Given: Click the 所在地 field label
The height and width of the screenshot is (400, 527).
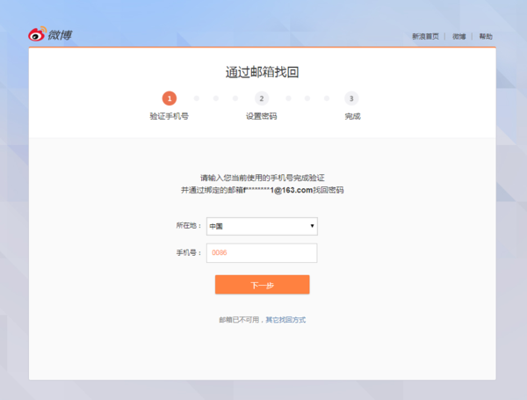Looking at the screenshot, I should (x=188, y=226).
